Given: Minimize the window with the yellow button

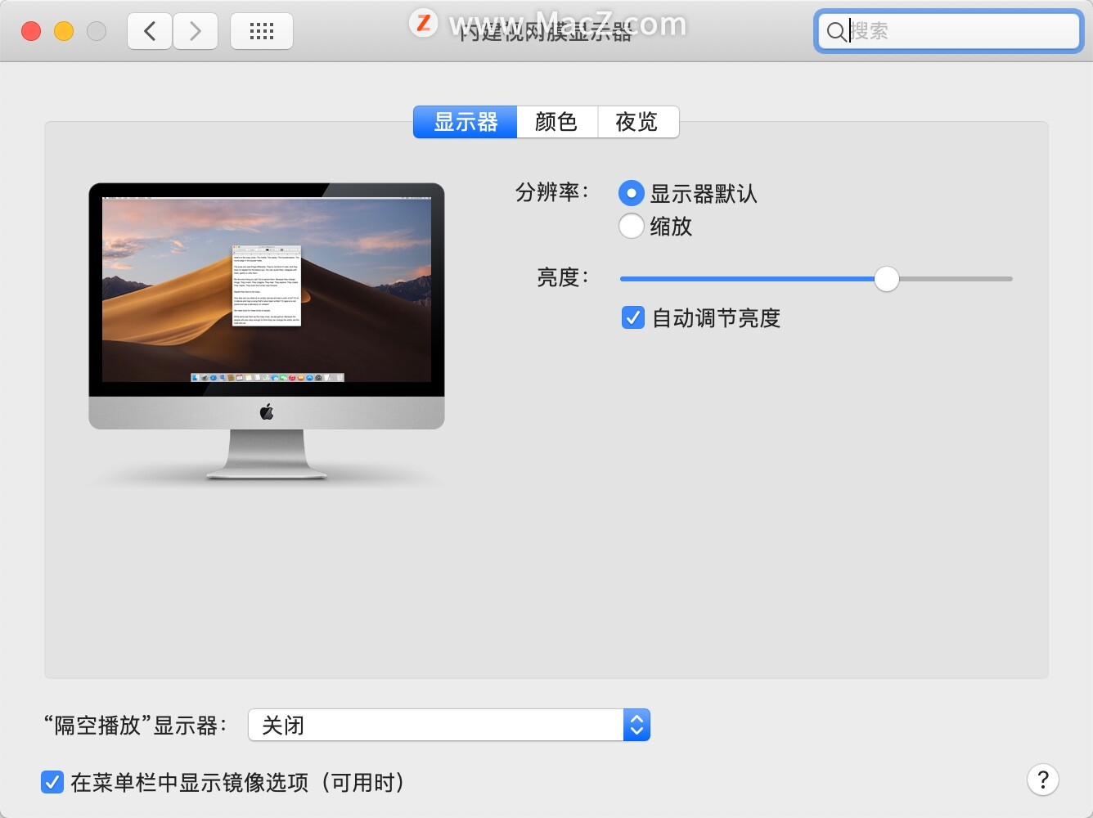Looking at the screenshot, I should pyautogui.click(x=64, y=31).
